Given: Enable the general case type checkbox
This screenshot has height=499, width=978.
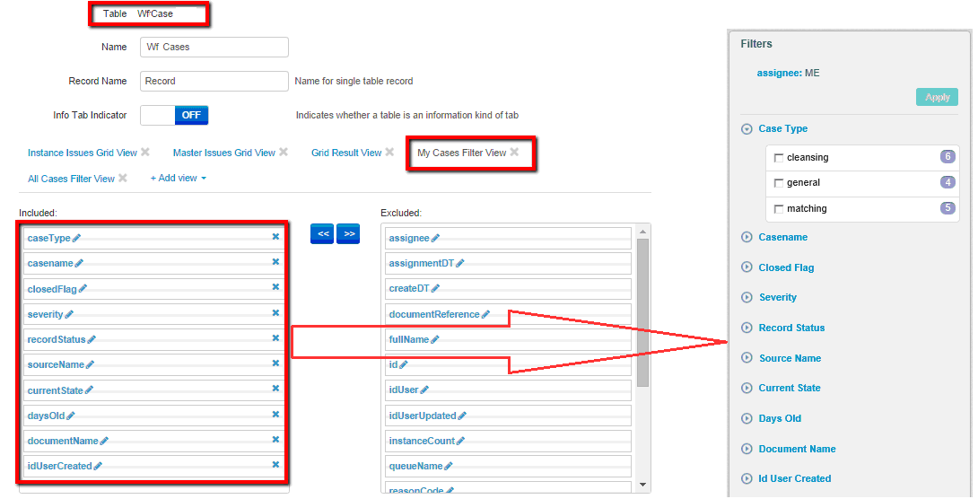Looking at the screenshot, I should (779, 183).
